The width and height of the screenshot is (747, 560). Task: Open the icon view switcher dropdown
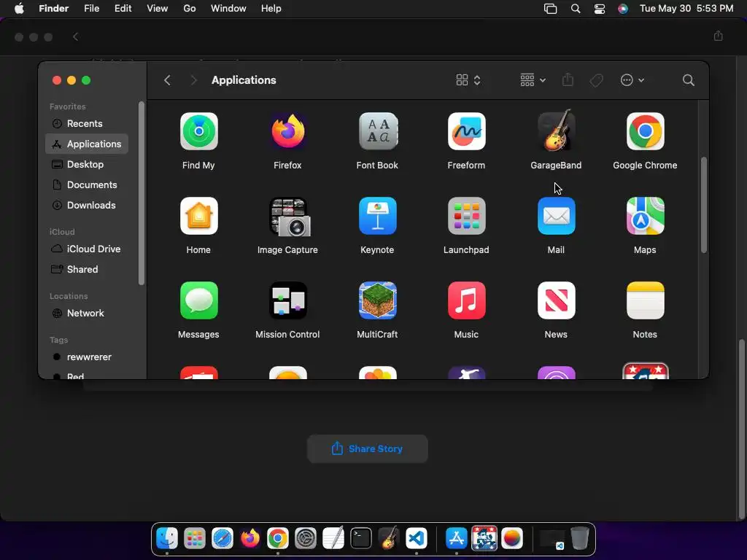click(x=468, y=80)
